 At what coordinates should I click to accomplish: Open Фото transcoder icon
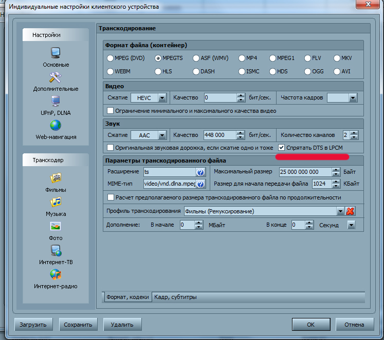56,226
